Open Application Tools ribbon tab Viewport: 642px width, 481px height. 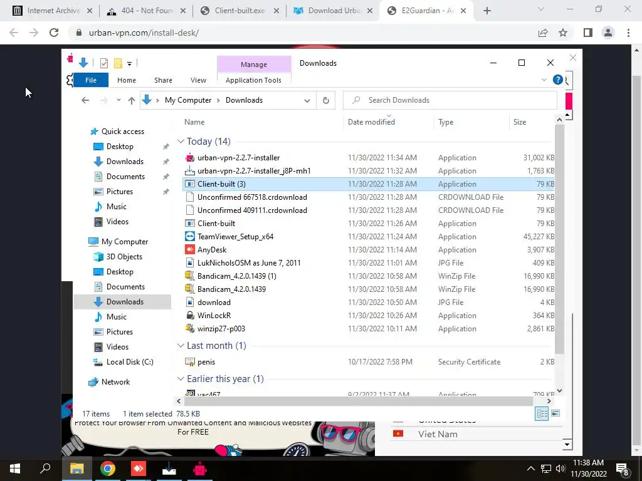click(x=253, y=80)
